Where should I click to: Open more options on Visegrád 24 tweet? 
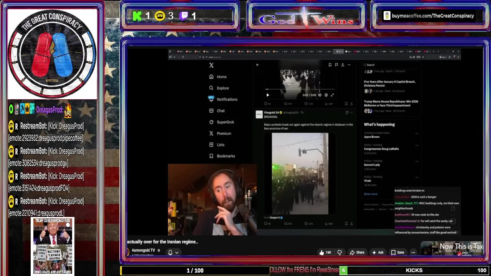[x=351, y=113]
